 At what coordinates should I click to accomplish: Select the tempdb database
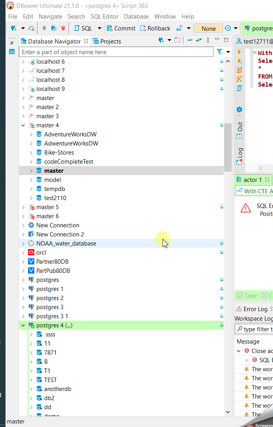[54, 189]
